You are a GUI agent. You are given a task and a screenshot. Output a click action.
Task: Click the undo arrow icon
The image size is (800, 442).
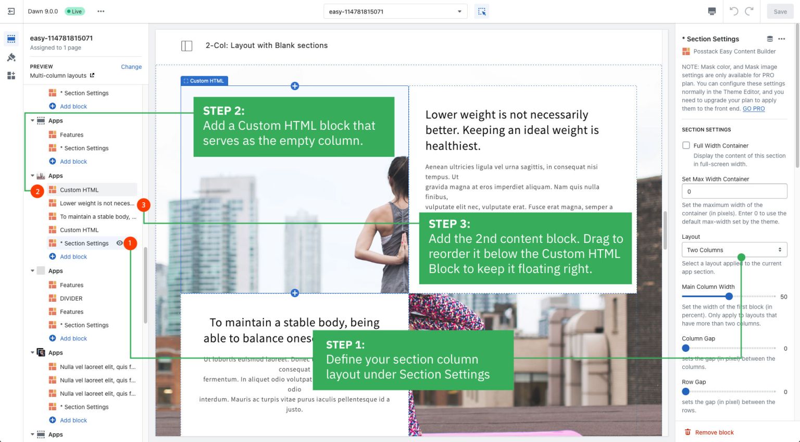734,11
